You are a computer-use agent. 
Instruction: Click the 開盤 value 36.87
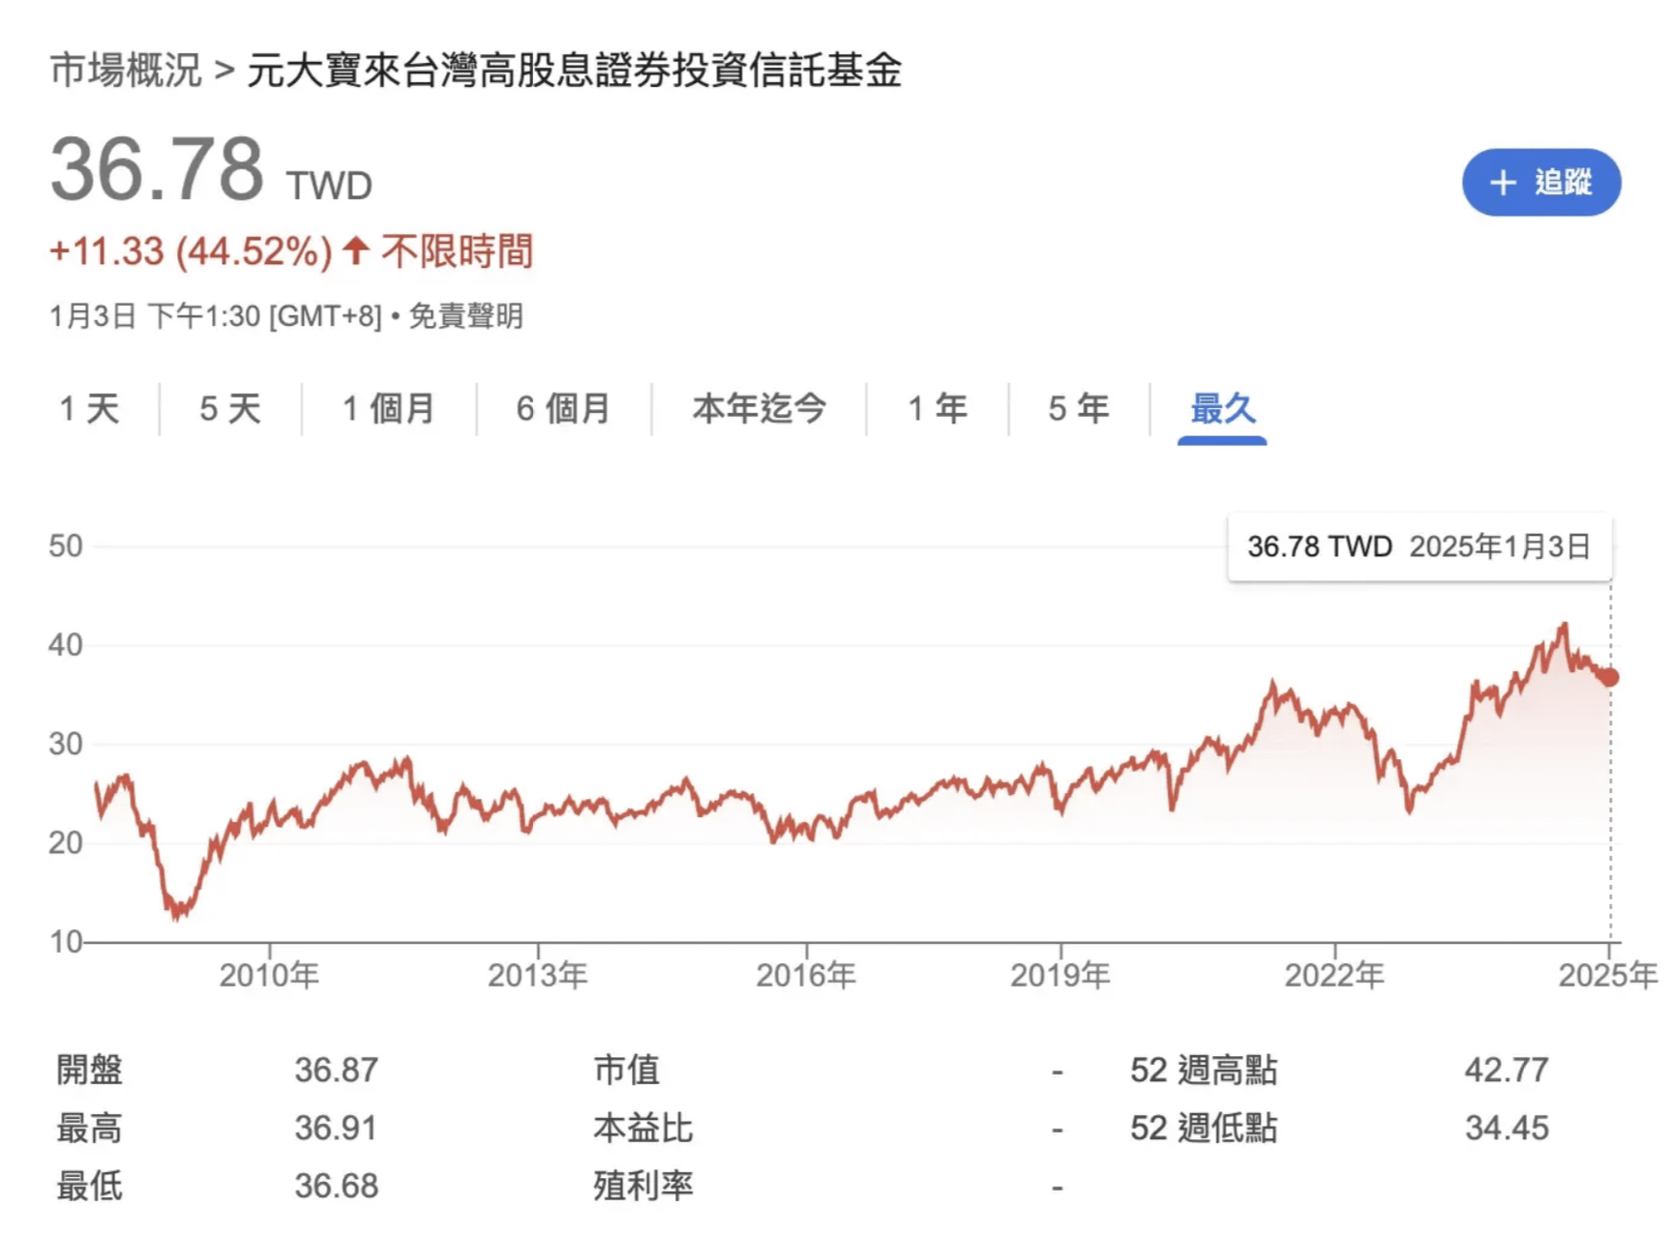336,1071
